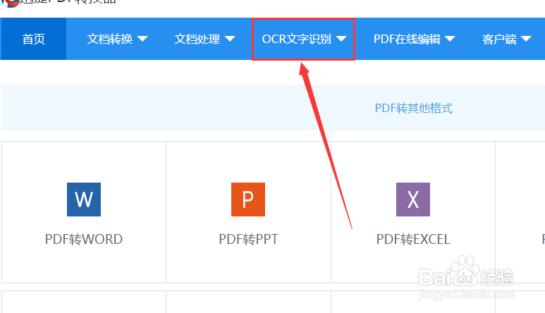Expand the OCR文字识别 dropdown arrow
This screenshot has height=313, width=545.
341,39
